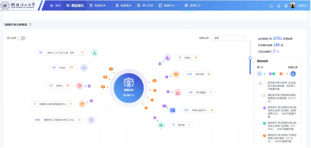
Task: Click the search icon in the header
Action: coord(271,6)
